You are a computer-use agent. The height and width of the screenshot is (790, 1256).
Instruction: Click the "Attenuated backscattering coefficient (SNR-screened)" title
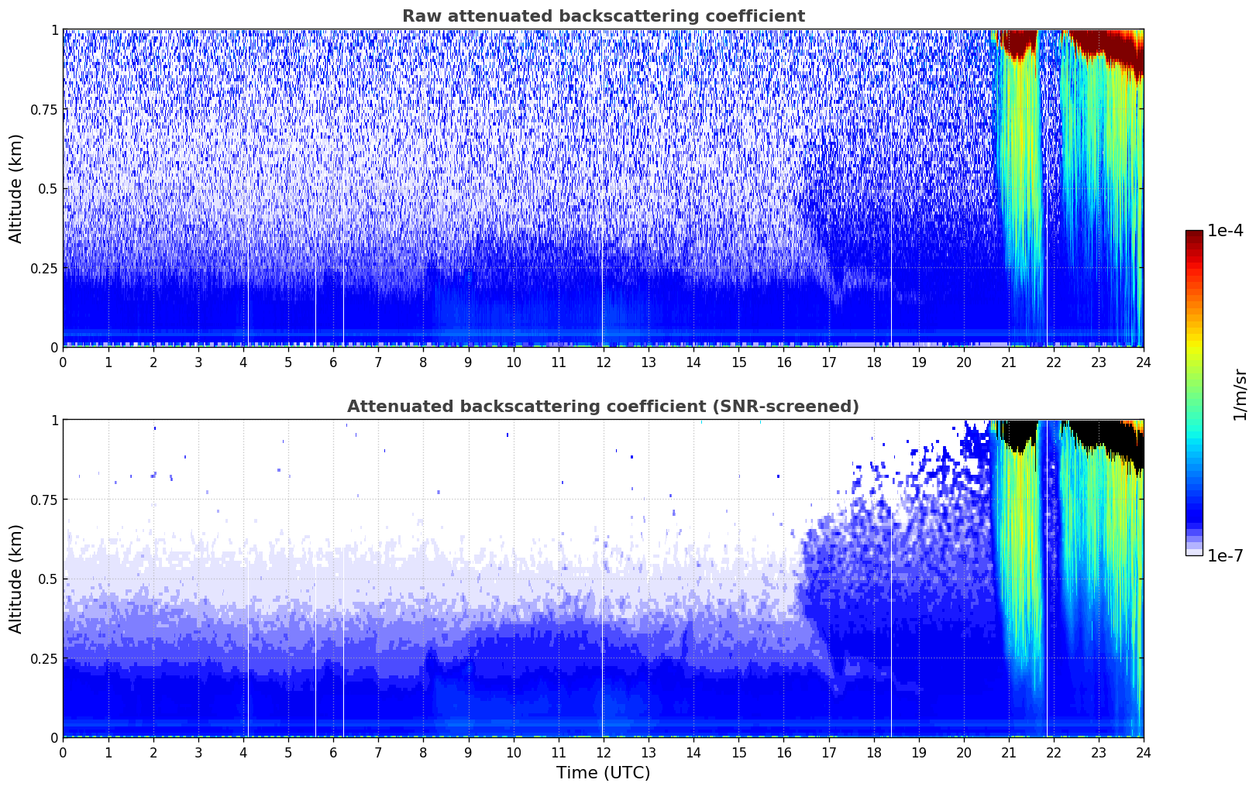pyautogui.click(x=603, y=407)
